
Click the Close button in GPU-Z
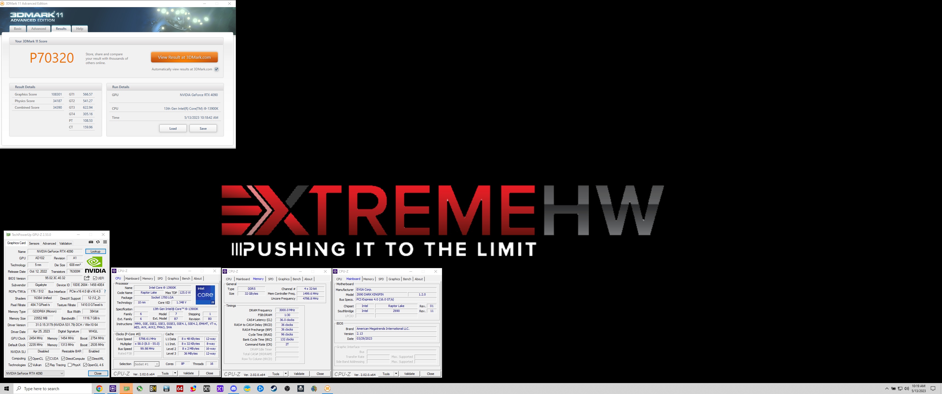click(98, 373)
